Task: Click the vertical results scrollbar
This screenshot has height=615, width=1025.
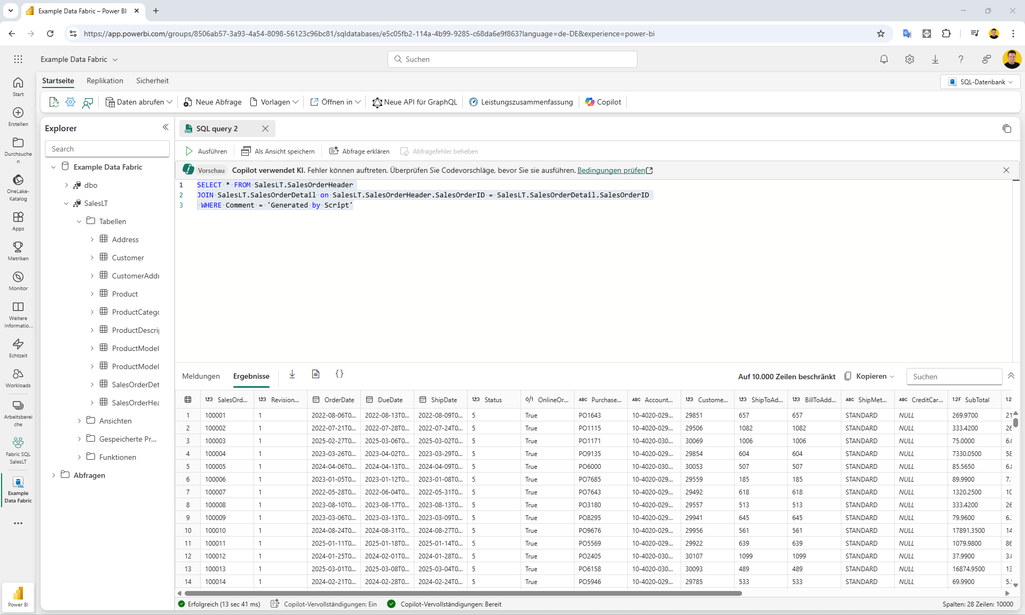Action: click(x=1015, y=422)
